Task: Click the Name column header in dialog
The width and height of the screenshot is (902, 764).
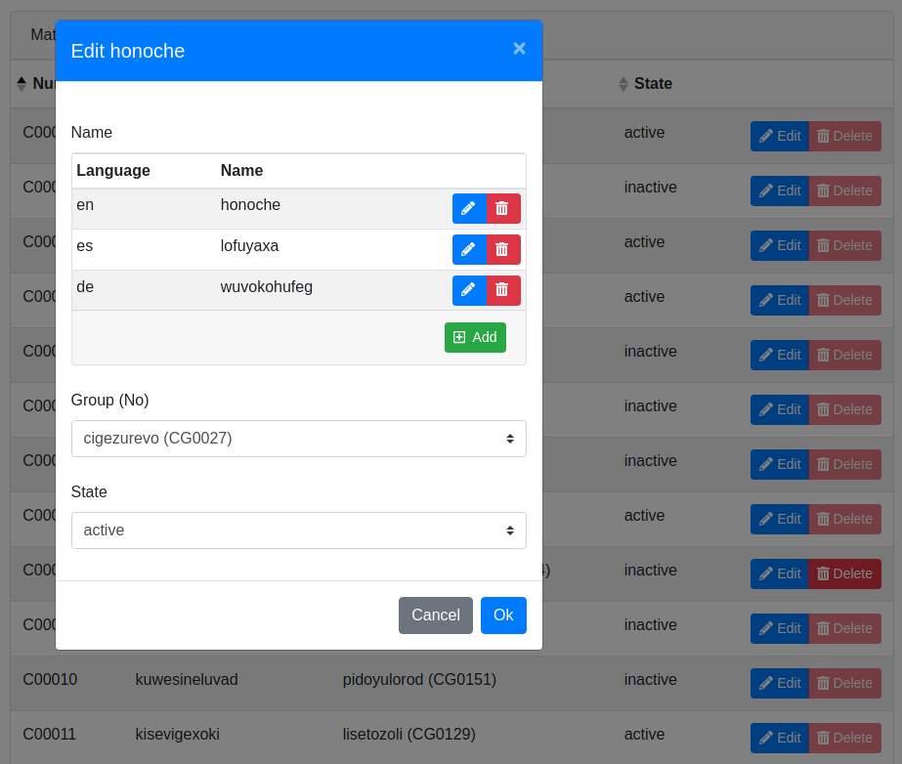Action: tap(241, 171)
